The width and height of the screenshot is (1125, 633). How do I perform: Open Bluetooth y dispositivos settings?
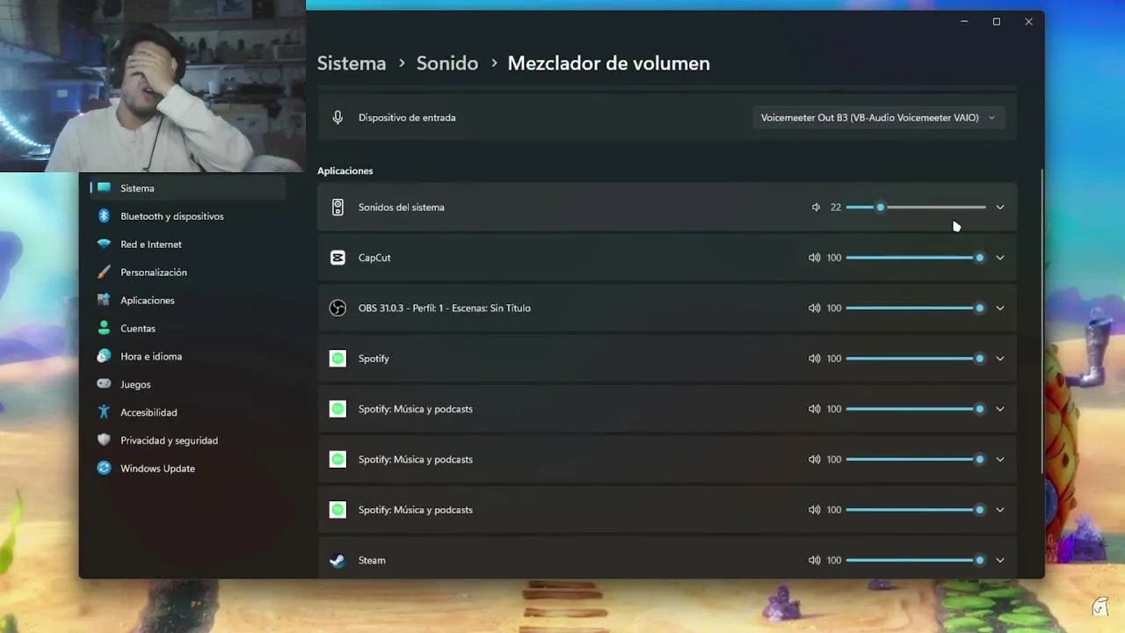click(187, 216)
